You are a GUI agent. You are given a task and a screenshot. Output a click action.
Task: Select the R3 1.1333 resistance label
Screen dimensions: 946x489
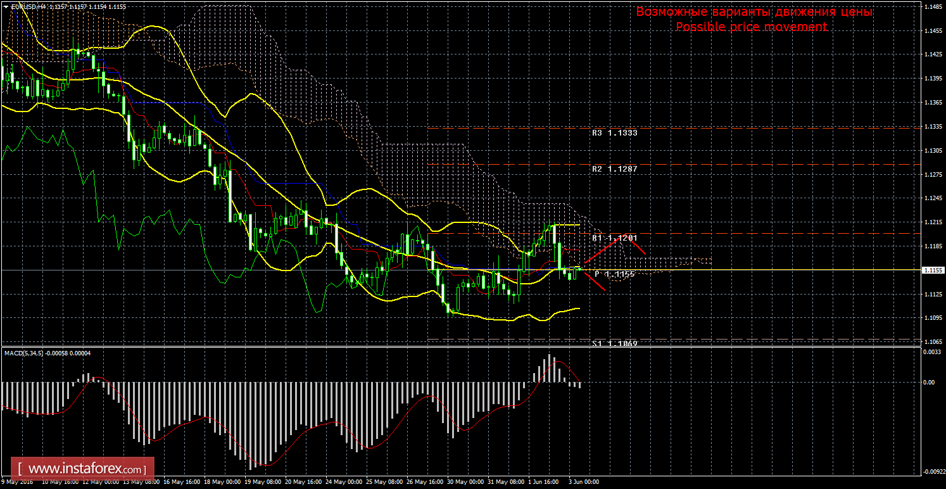click(x=614, y=133)
